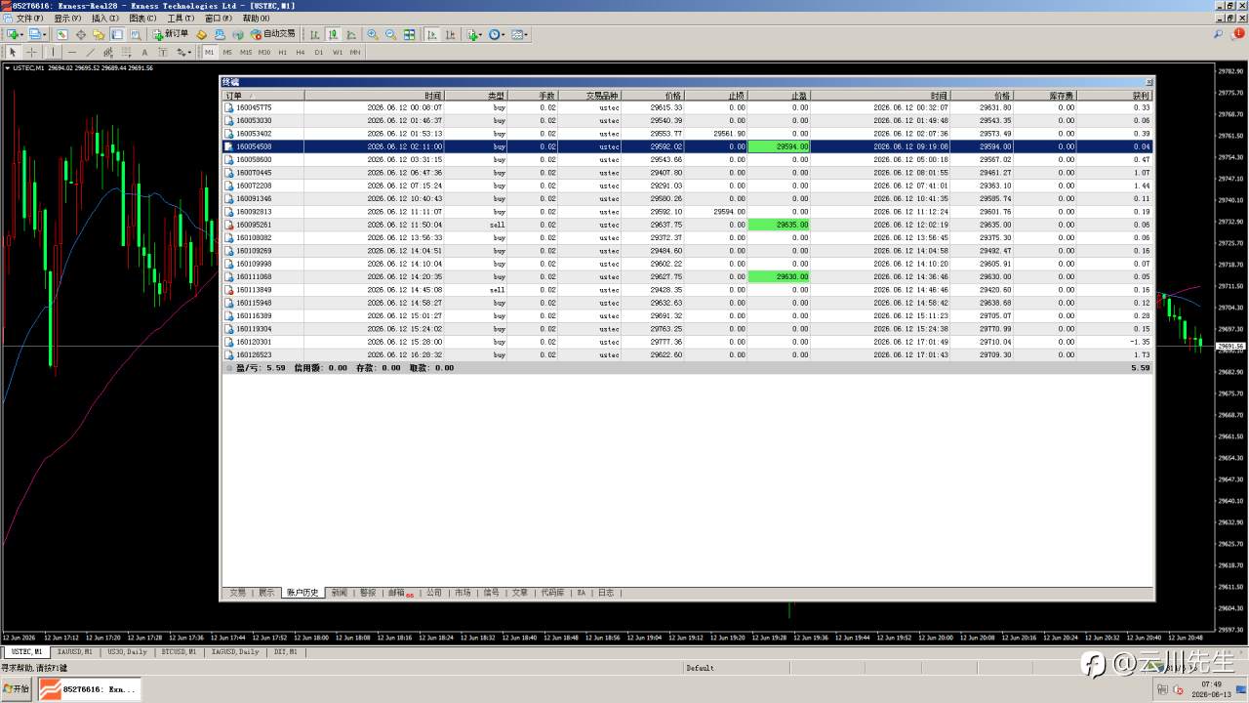
Task: Switch timeframe to D1
Action: point(318,52)
